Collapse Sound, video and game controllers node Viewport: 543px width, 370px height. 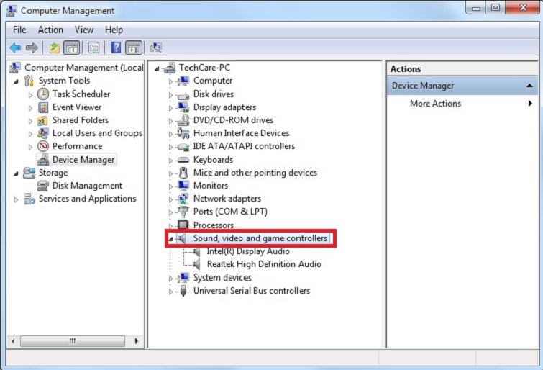pyautogui.click(x=170, y=238)
